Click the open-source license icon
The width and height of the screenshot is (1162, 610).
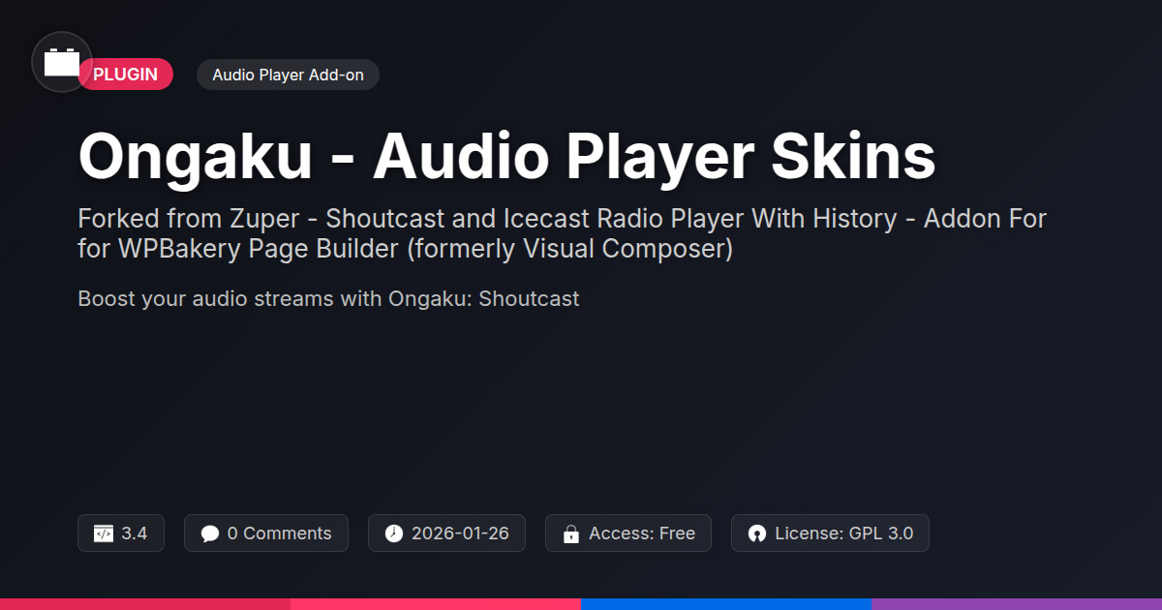[757, 534]
